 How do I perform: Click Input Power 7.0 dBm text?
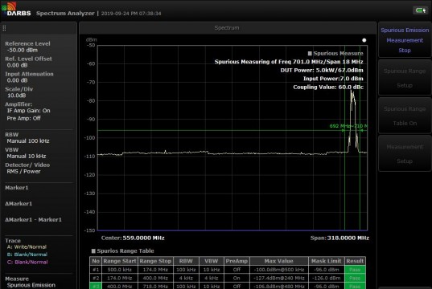[333, 79]
